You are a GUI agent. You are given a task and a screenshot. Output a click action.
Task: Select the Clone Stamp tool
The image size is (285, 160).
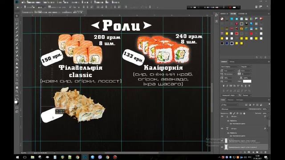pyautogui.click(x=17, y=48)
